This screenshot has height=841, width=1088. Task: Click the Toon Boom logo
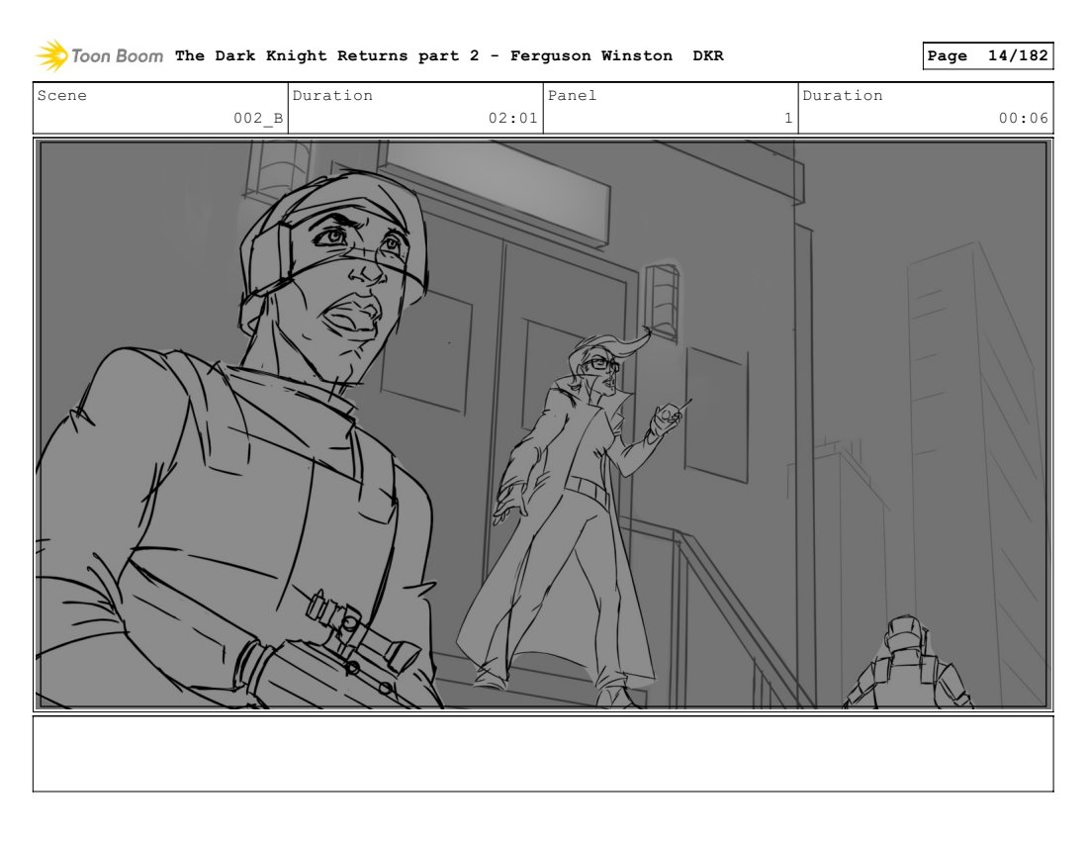click(x=100, y=55)
